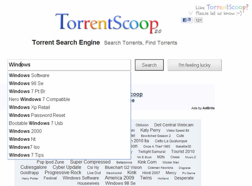The width and height of the screenshot is (252, 186).
Task: Click the Facebook Like button
Action: click(x=187, y=20)
